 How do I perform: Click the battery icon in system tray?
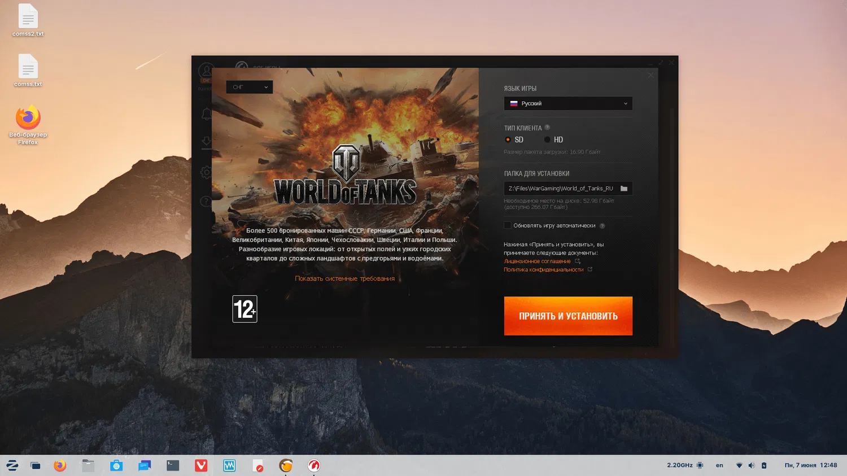764,465
